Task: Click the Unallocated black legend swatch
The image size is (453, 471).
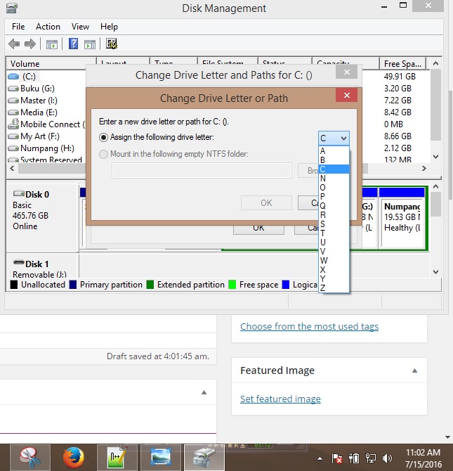Action: 14,285
